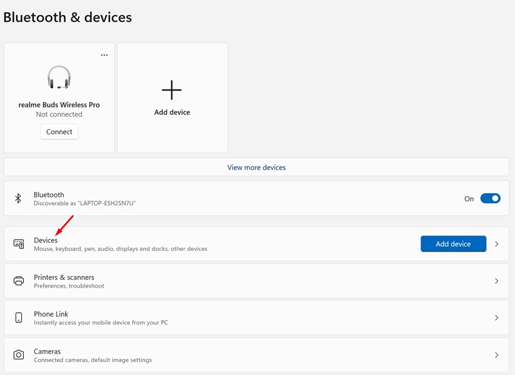Expand the Devices row chevron
The image size is (515, 375).
pos(496,244)
